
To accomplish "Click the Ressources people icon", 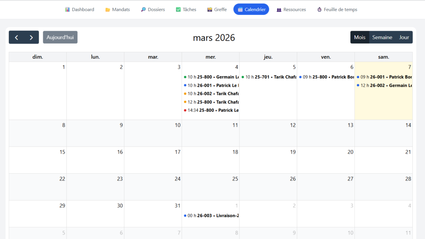I will 279,10.
